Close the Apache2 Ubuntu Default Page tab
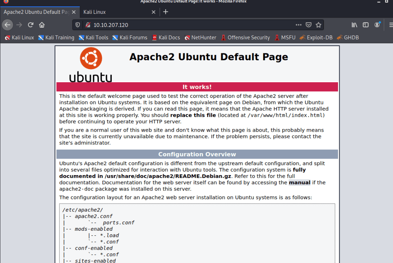This screenshot has width=393, height=263. pyautogui.click(x=74, y=12)
